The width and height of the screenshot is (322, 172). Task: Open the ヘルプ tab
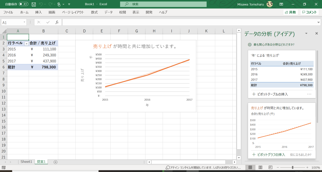click(163, 12)
